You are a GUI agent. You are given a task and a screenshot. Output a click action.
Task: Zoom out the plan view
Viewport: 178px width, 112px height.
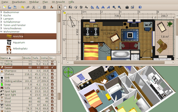point(119,7)
